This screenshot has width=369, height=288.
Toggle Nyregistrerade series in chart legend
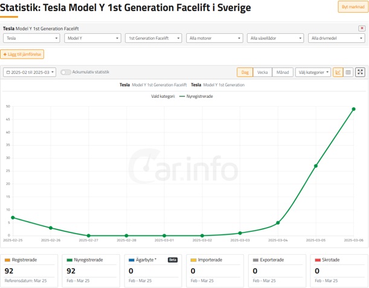coord(196,96)
